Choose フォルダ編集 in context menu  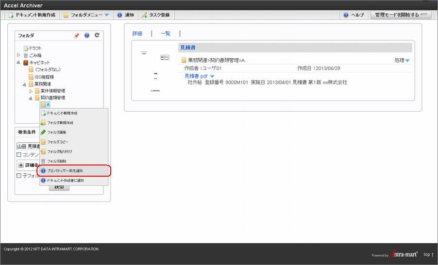point(74,132)
